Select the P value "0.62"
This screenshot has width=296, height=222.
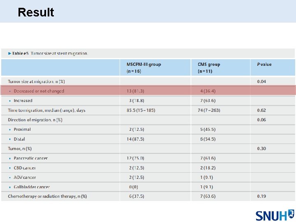pos(261,110)
